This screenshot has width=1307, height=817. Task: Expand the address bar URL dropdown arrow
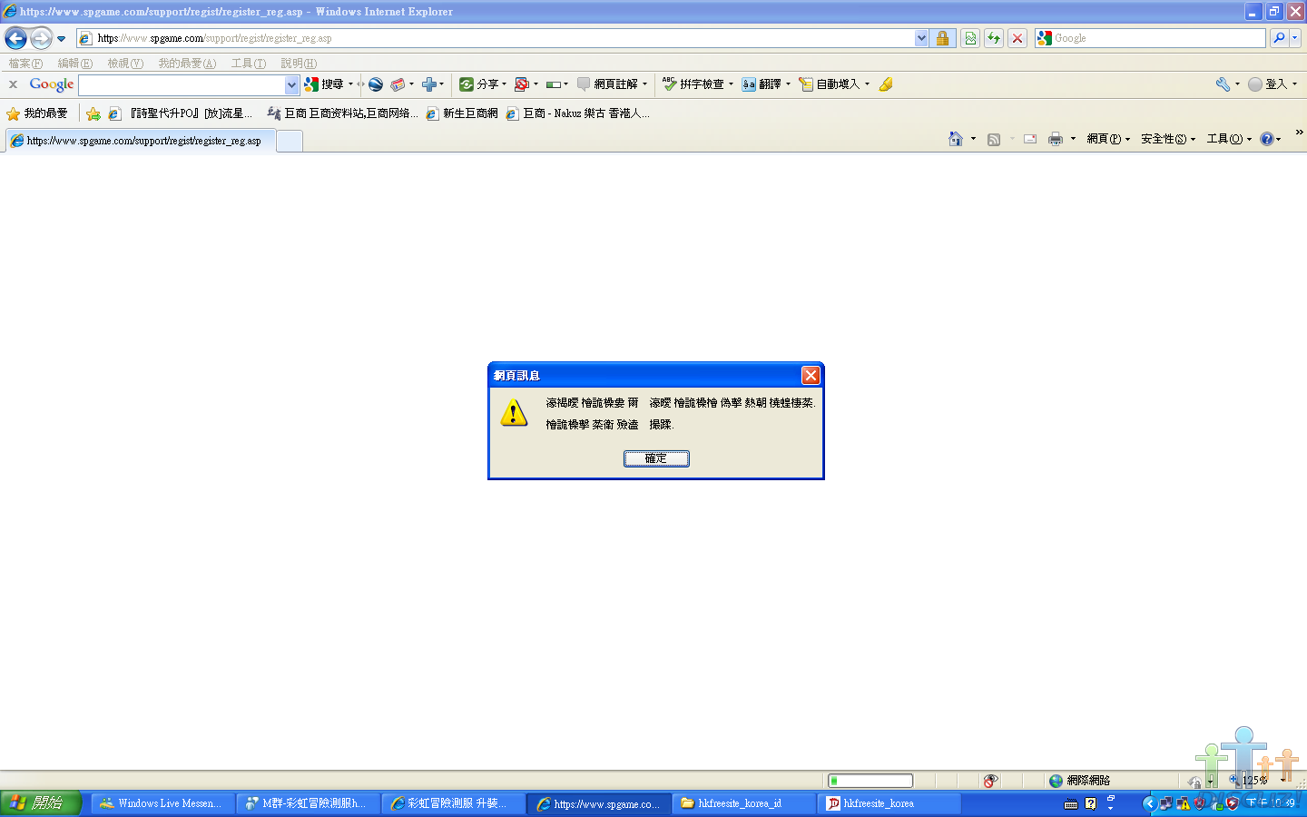tap(921, 38)
